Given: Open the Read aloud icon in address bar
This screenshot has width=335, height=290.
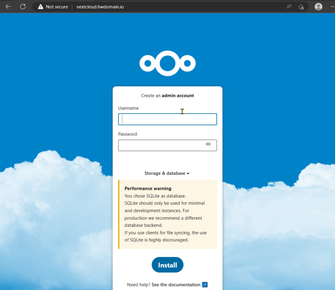Looking at the screenshot, I should coord(289,7).
